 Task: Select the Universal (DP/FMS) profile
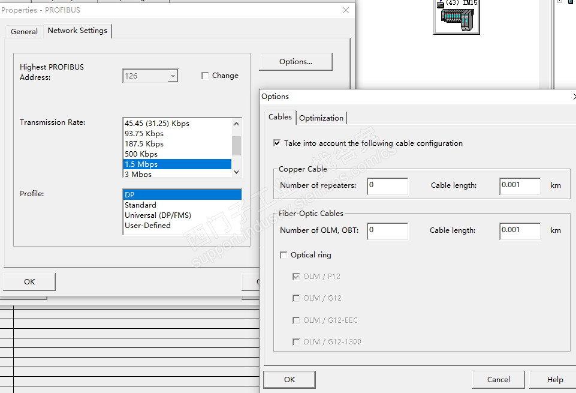[182, 215]
